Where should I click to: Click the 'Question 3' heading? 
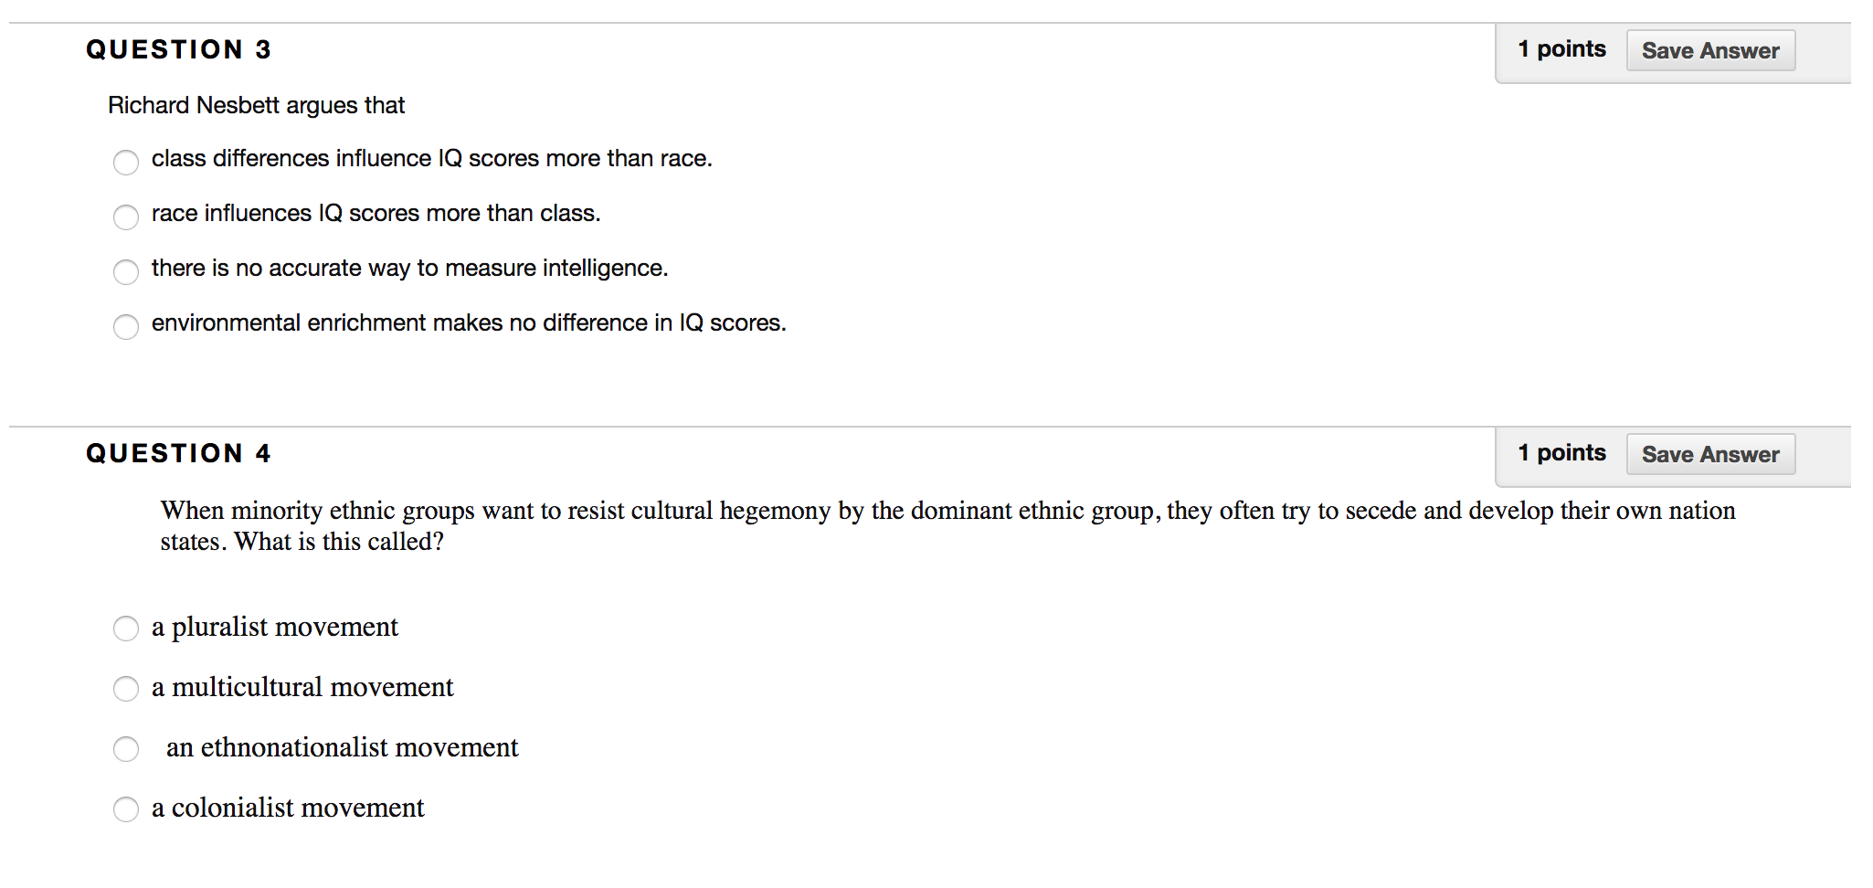(179, 49)
